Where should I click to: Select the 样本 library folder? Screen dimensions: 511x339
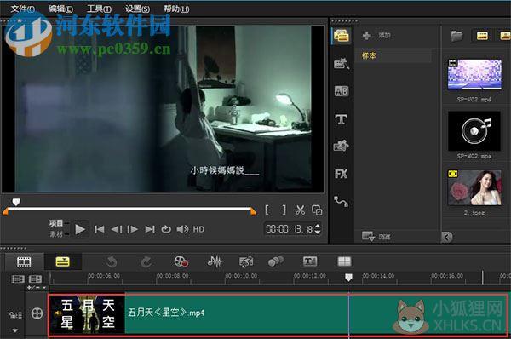[x=393, y=55]
